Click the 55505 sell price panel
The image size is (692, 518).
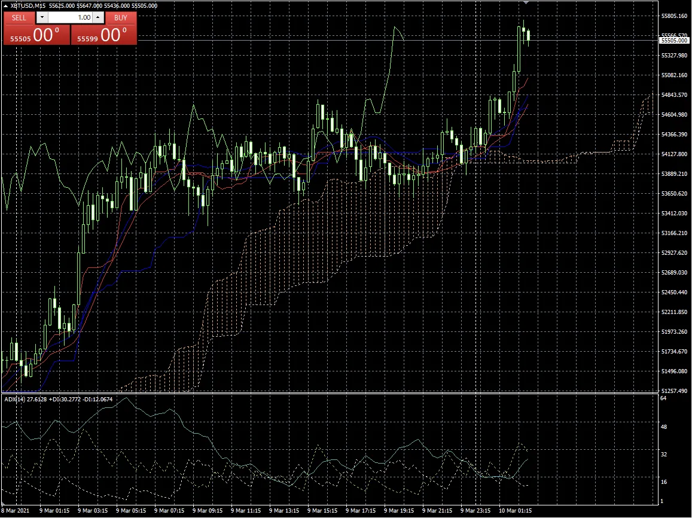click(x=36, y=35)
